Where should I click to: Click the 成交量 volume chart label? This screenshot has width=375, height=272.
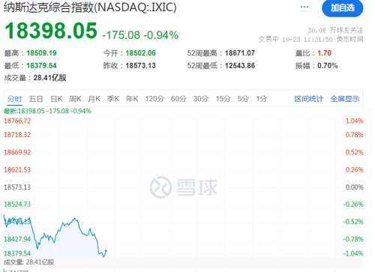[x=28, y=262]
